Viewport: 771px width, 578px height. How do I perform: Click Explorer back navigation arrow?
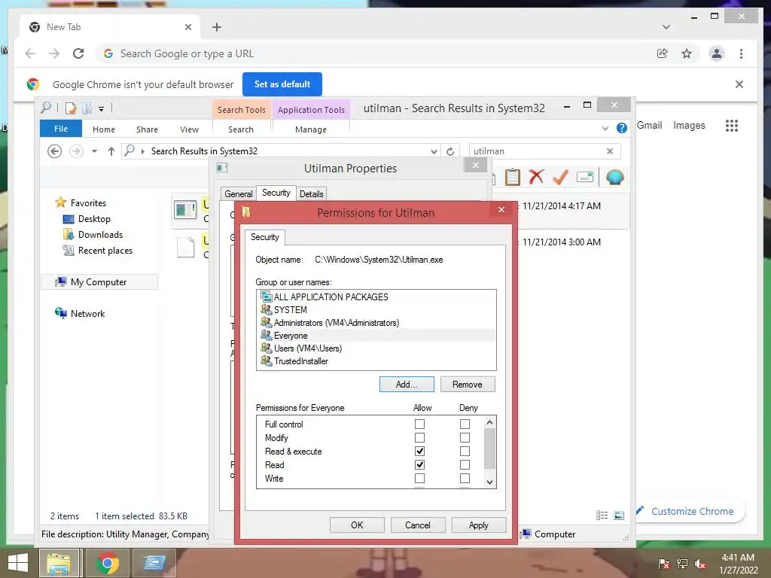point(54,151)
